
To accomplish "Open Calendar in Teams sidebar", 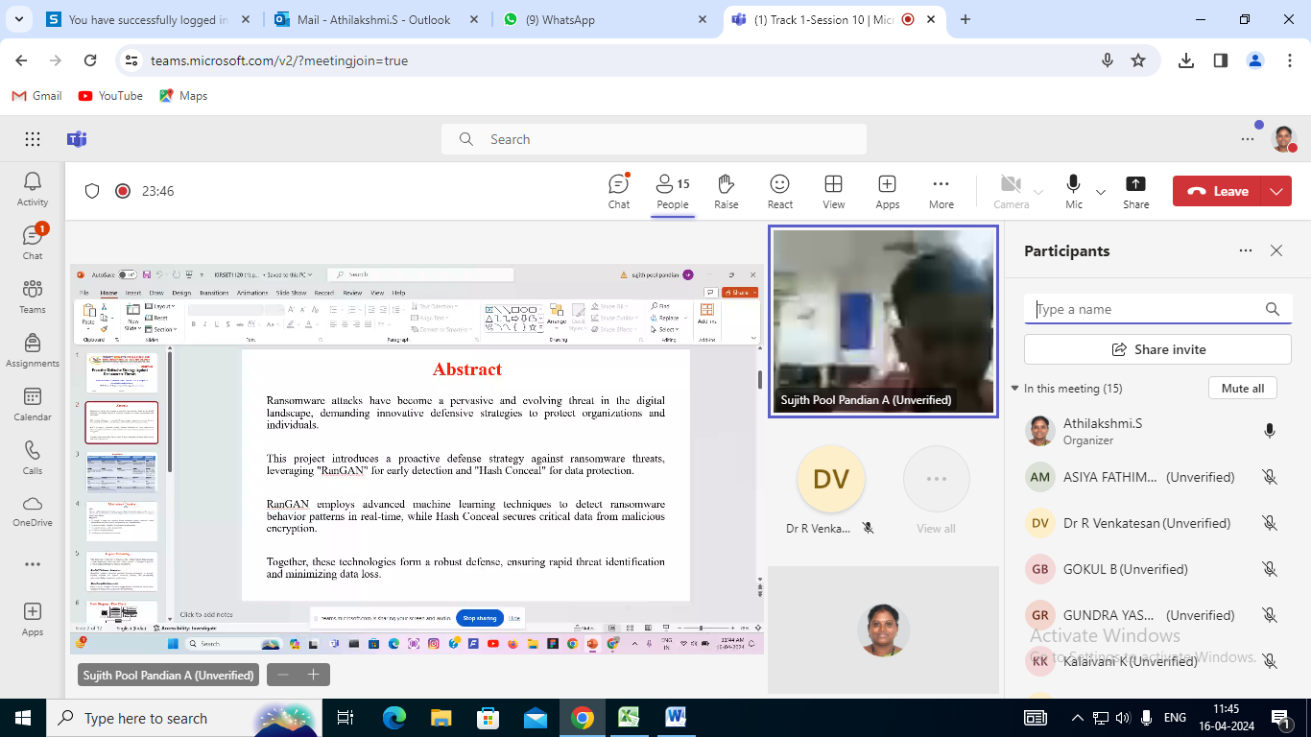I will click(33, 404).
